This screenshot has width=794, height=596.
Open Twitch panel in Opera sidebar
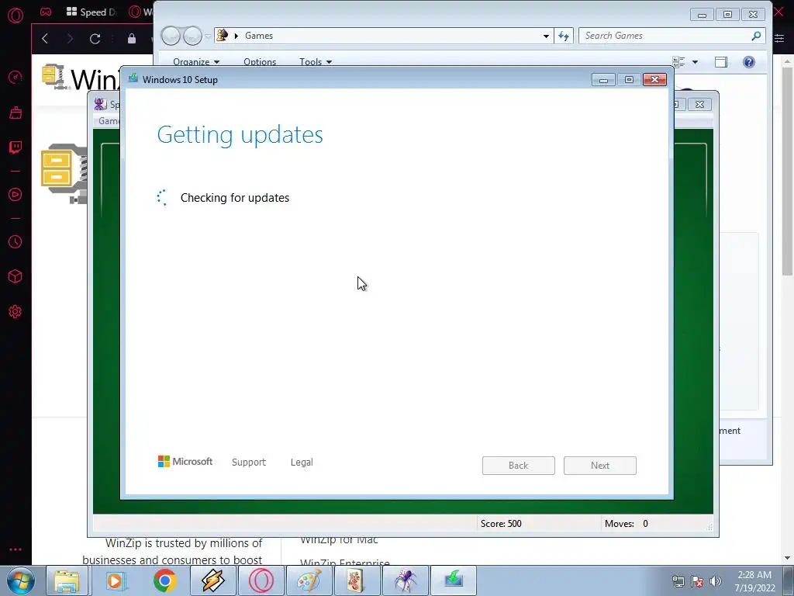(x=16, y=147)
